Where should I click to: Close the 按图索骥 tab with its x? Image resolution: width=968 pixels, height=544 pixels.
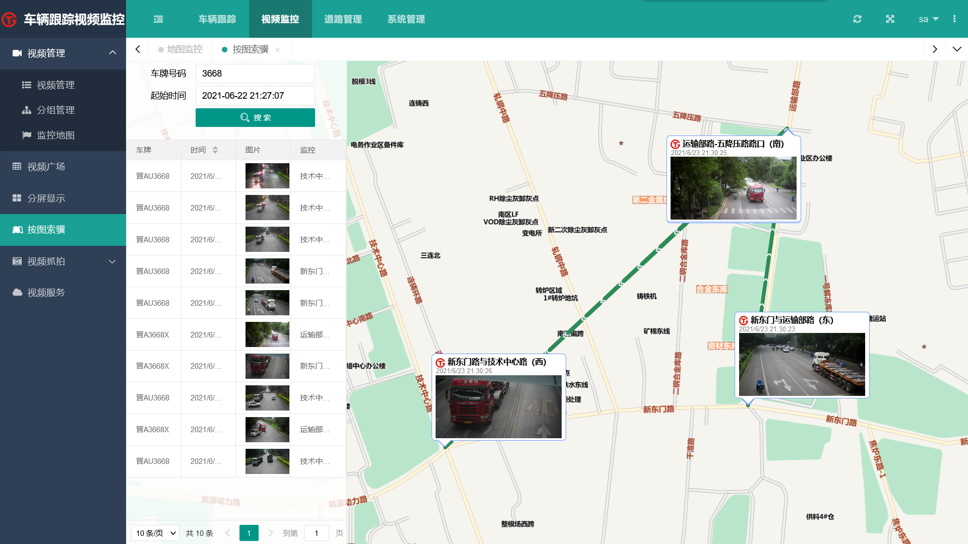click(x=277, y=50)
